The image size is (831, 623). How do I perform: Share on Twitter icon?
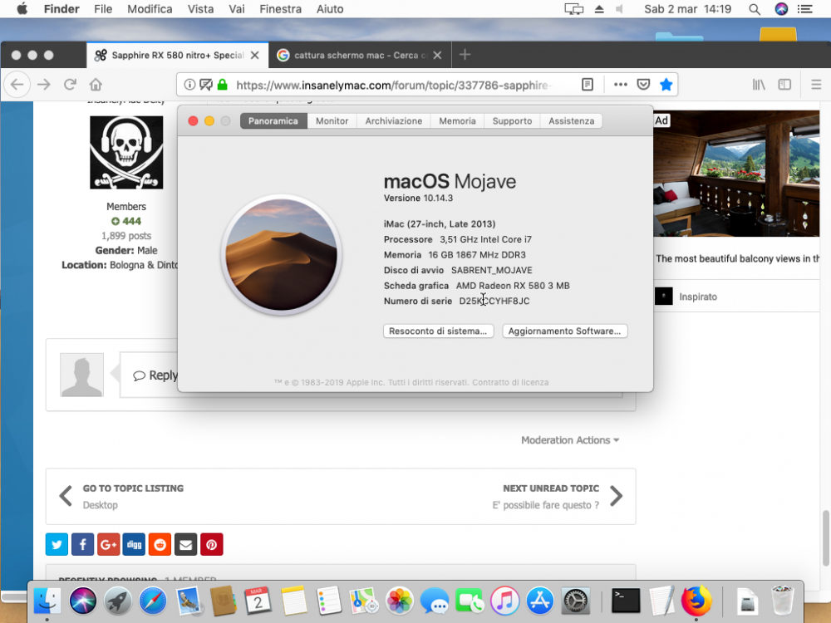tap(57, 545)
